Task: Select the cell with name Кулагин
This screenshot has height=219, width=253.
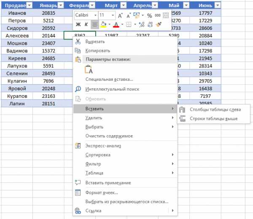Action: coord(17,81)
